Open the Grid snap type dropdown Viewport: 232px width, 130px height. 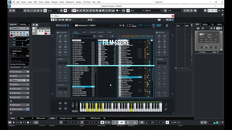point(137,10)
